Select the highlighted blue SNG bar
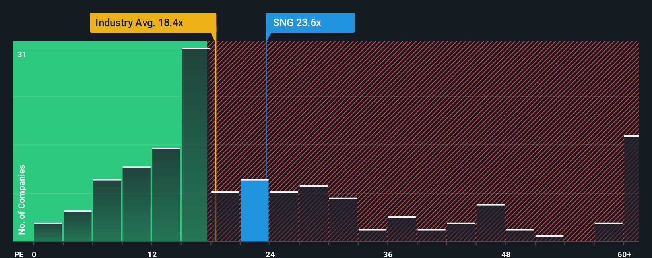 [254, 210]
